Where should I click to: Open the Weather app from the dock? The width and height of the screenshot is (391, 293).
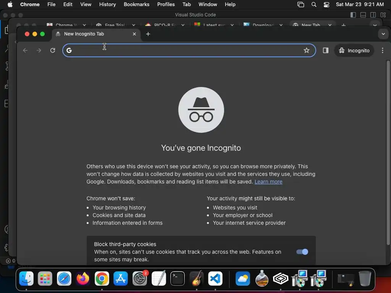(x=242, y=278)
